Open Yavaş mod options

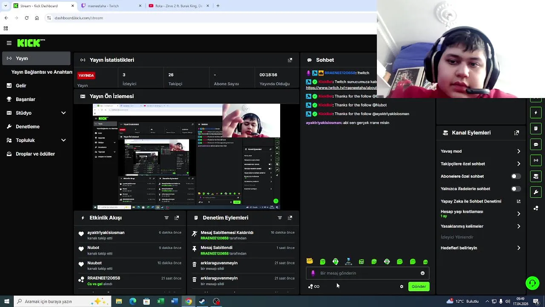pos(480,151)
